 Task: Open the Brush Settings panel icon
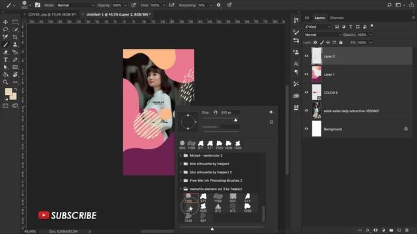38,5
